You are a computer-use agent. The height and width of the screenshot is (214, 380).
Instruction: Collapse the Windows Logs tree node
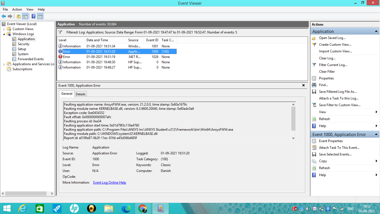[x=4, y=34]
